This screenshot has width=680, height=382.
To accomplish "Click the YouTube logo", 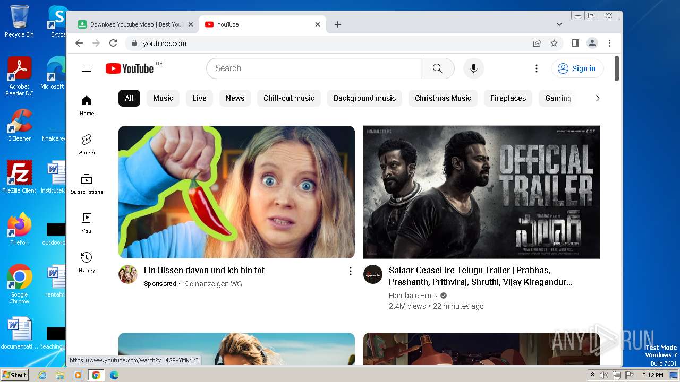I will (130, 68).
